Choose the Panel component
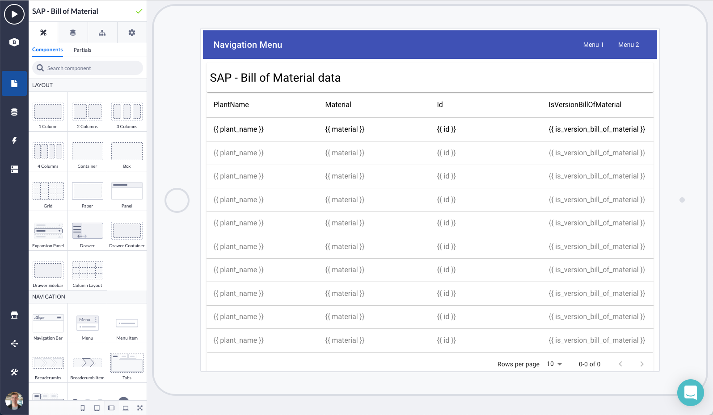Viewport: 713px width, 415px height. (127, 191)
